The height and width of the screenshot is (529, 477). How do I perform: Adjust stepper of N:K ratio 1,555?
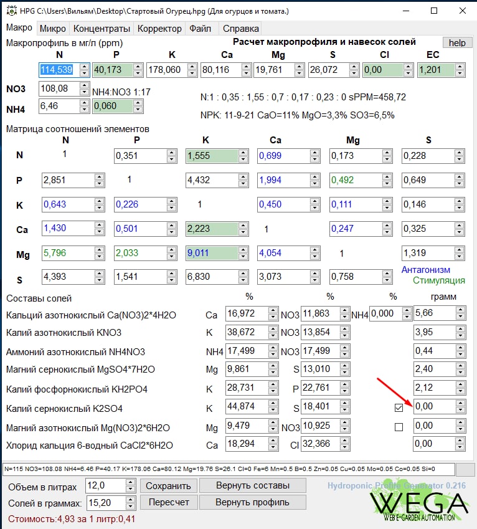point(243,156)
